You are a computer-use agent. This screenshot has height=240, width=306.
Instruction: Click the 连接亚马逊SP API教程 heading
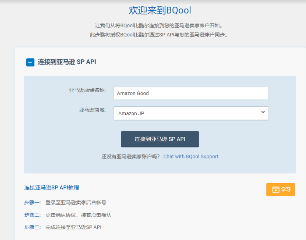pyautogui.click(x=51, y=188)
